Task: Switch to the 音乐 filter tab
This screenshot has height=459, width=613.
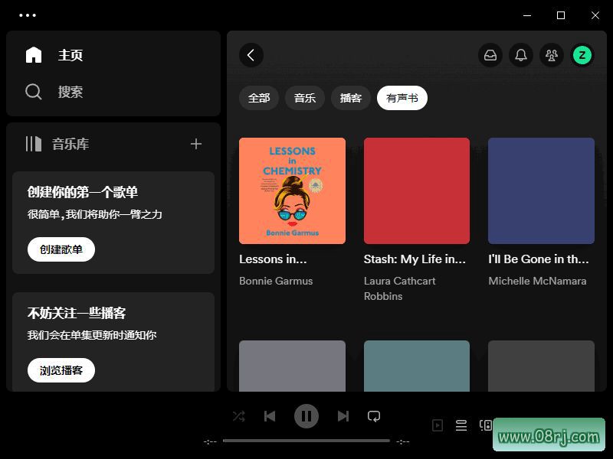Action: pyautogui.click(x=304, y=98)
